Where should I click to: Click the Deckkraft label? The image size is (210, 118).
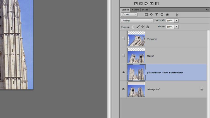(160, 20)
